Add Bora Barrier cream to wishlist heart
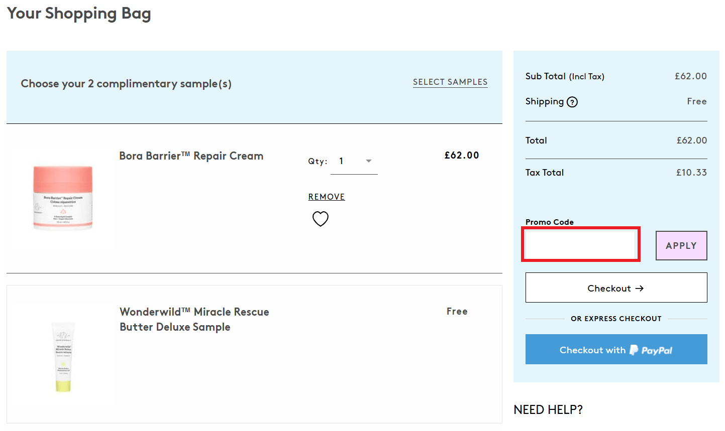The width and height of the screenshot is (725, 431). 321,219
